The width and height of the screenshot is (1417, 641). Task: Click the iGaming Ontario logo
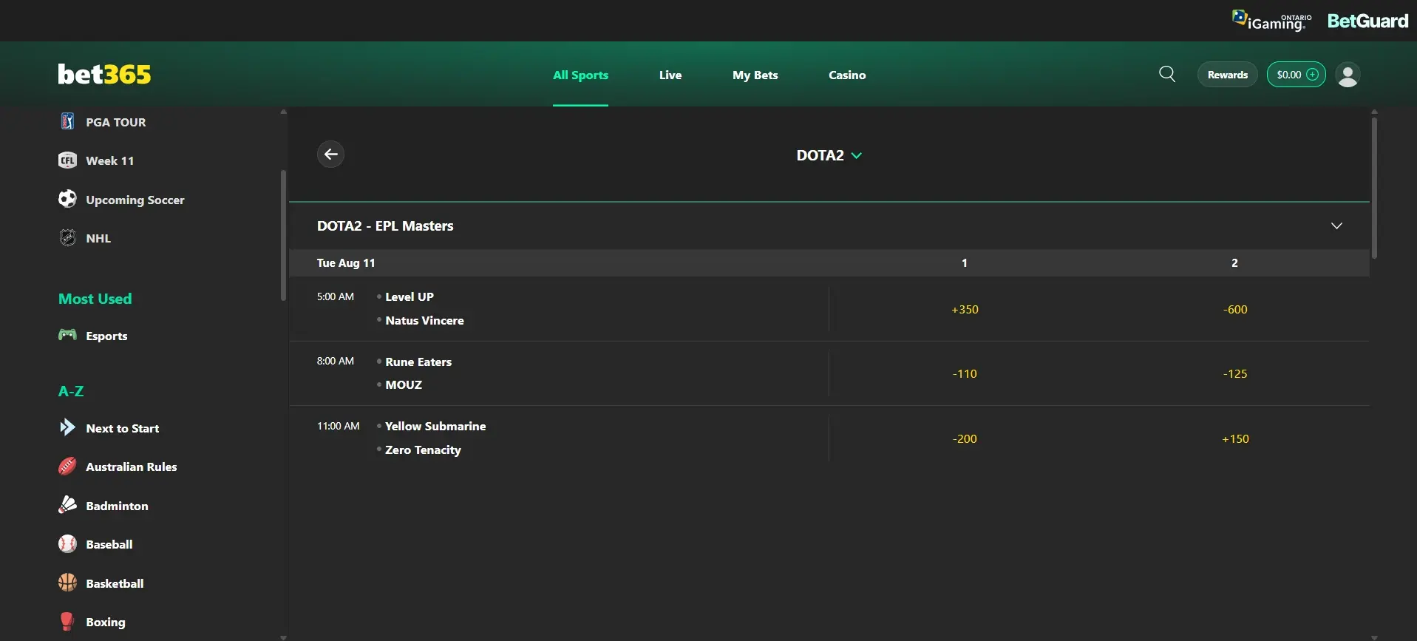coord(1271,21)
